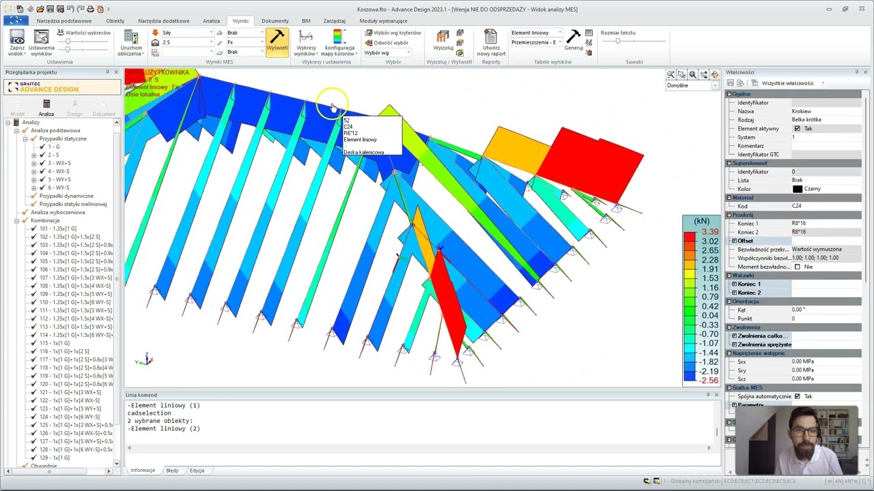
Task: Click the orbit rotate icon in the viewport
Action: [714, 74]
